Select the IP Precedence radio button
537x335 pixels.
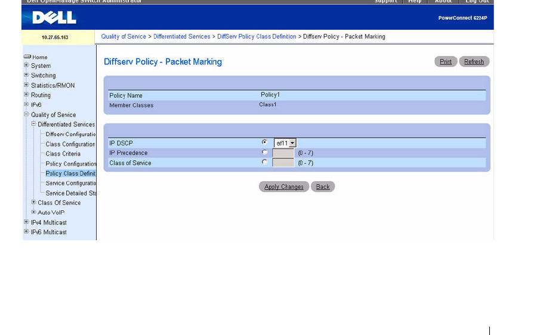(x=264, y=152)
